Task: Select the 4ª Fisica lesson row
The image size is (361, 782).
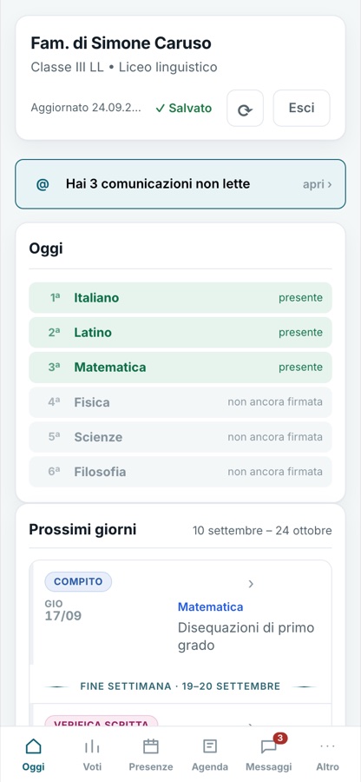Action: point(180,402)
